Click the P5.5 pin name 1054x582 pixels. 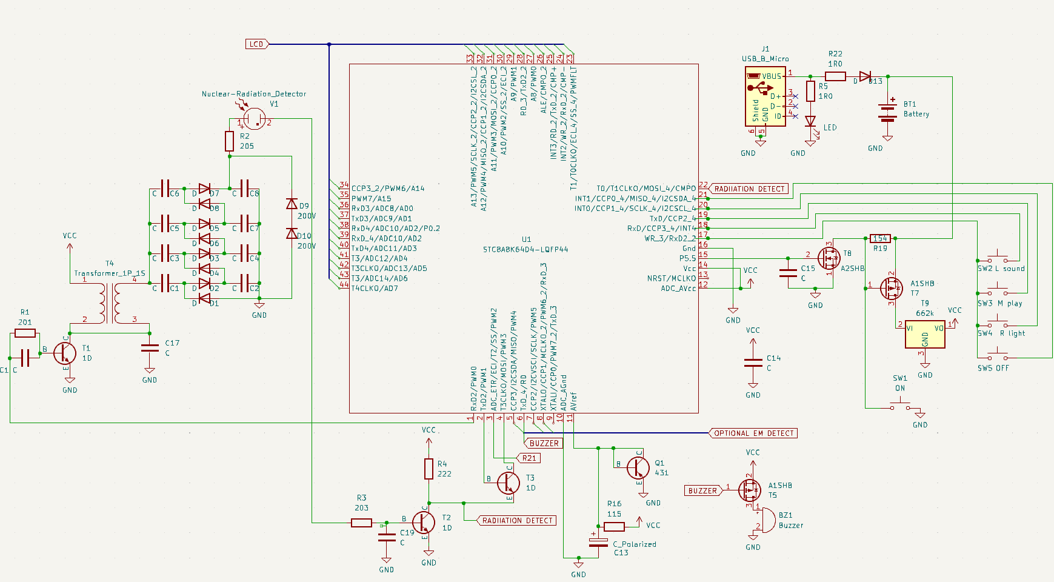pyautogui.click(x=687, y=258)
